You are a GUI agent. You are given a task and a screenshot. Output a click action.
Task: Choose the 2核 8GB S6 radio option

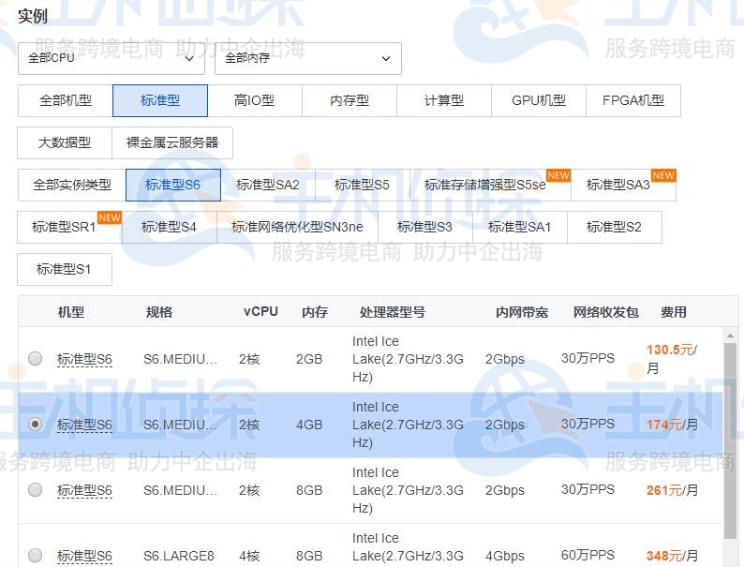[35, 489]
